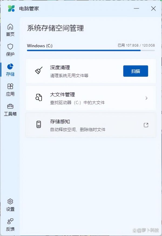Viewport: 162px width, 236px height.
Task: Click the blue 扫描 button
Action: pyautogui.click(x=136, y=71)
